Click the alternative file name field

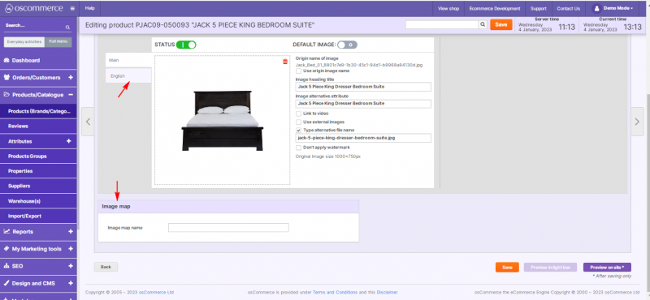point(363,138)
